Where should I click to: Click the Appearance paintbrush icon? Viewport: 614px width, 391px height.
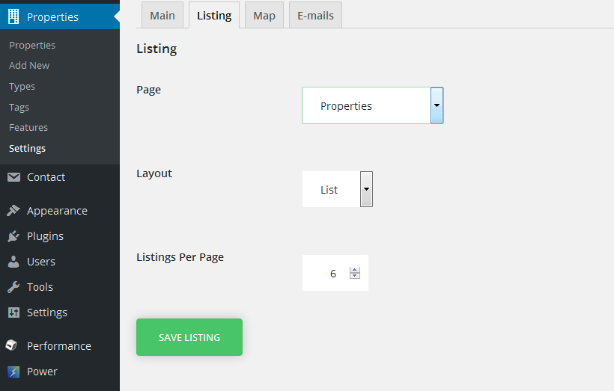pyautogui.click(x=13, y=211)
